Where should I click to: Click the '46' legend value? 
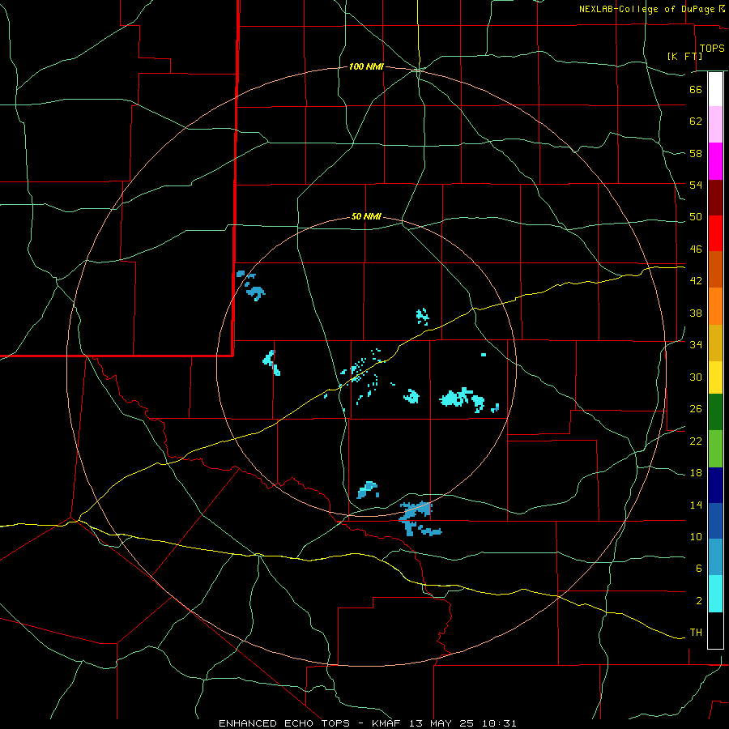point(696,249)
